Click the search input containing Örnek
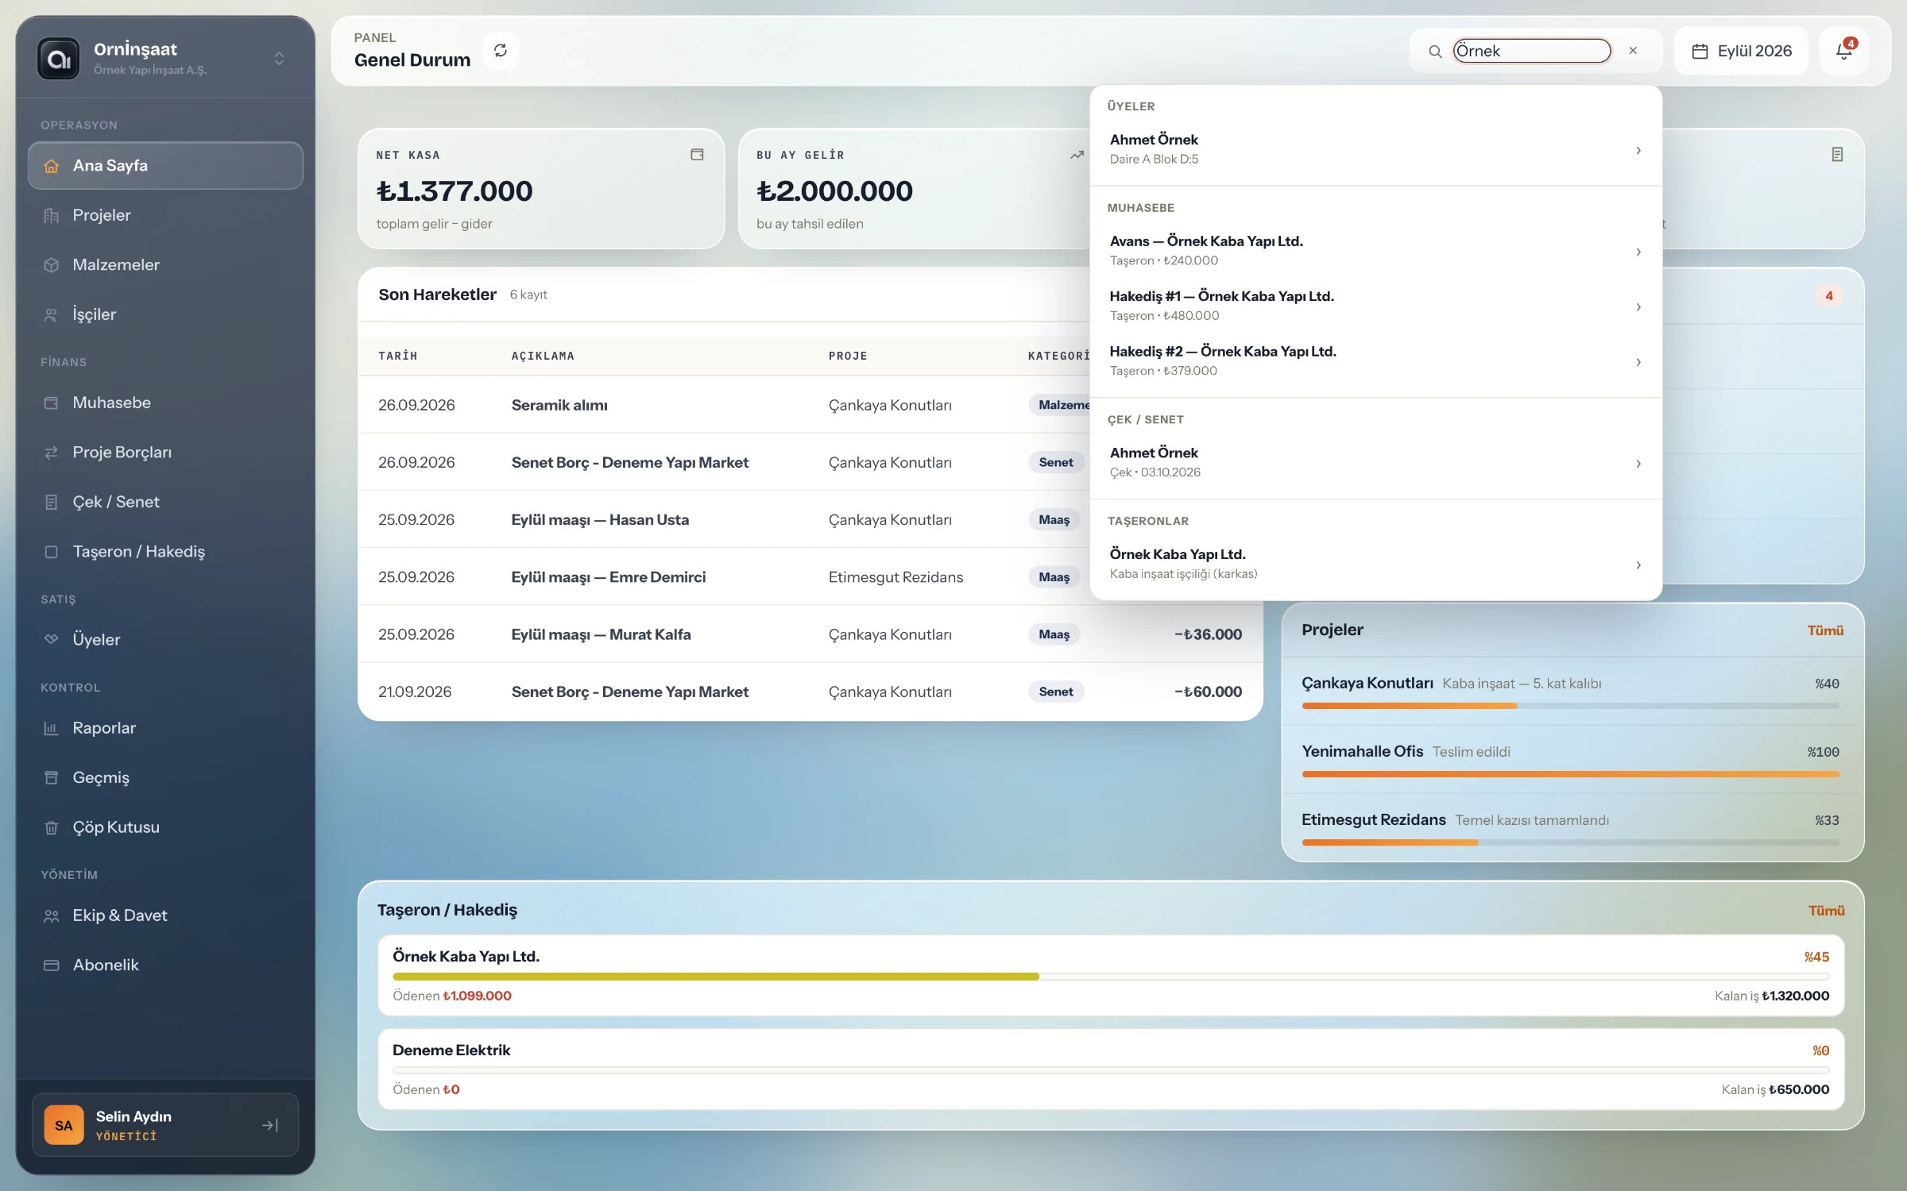 (x=1531, y=51)
